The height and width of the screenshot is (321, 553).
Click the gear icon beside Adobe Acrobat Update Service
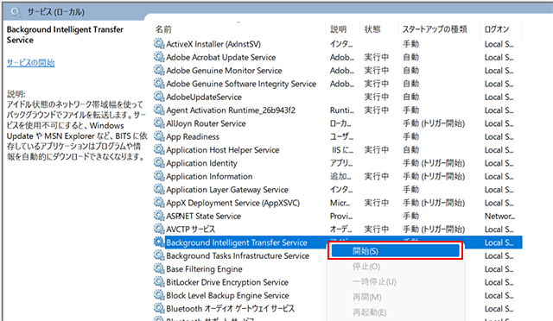[159, 57]
